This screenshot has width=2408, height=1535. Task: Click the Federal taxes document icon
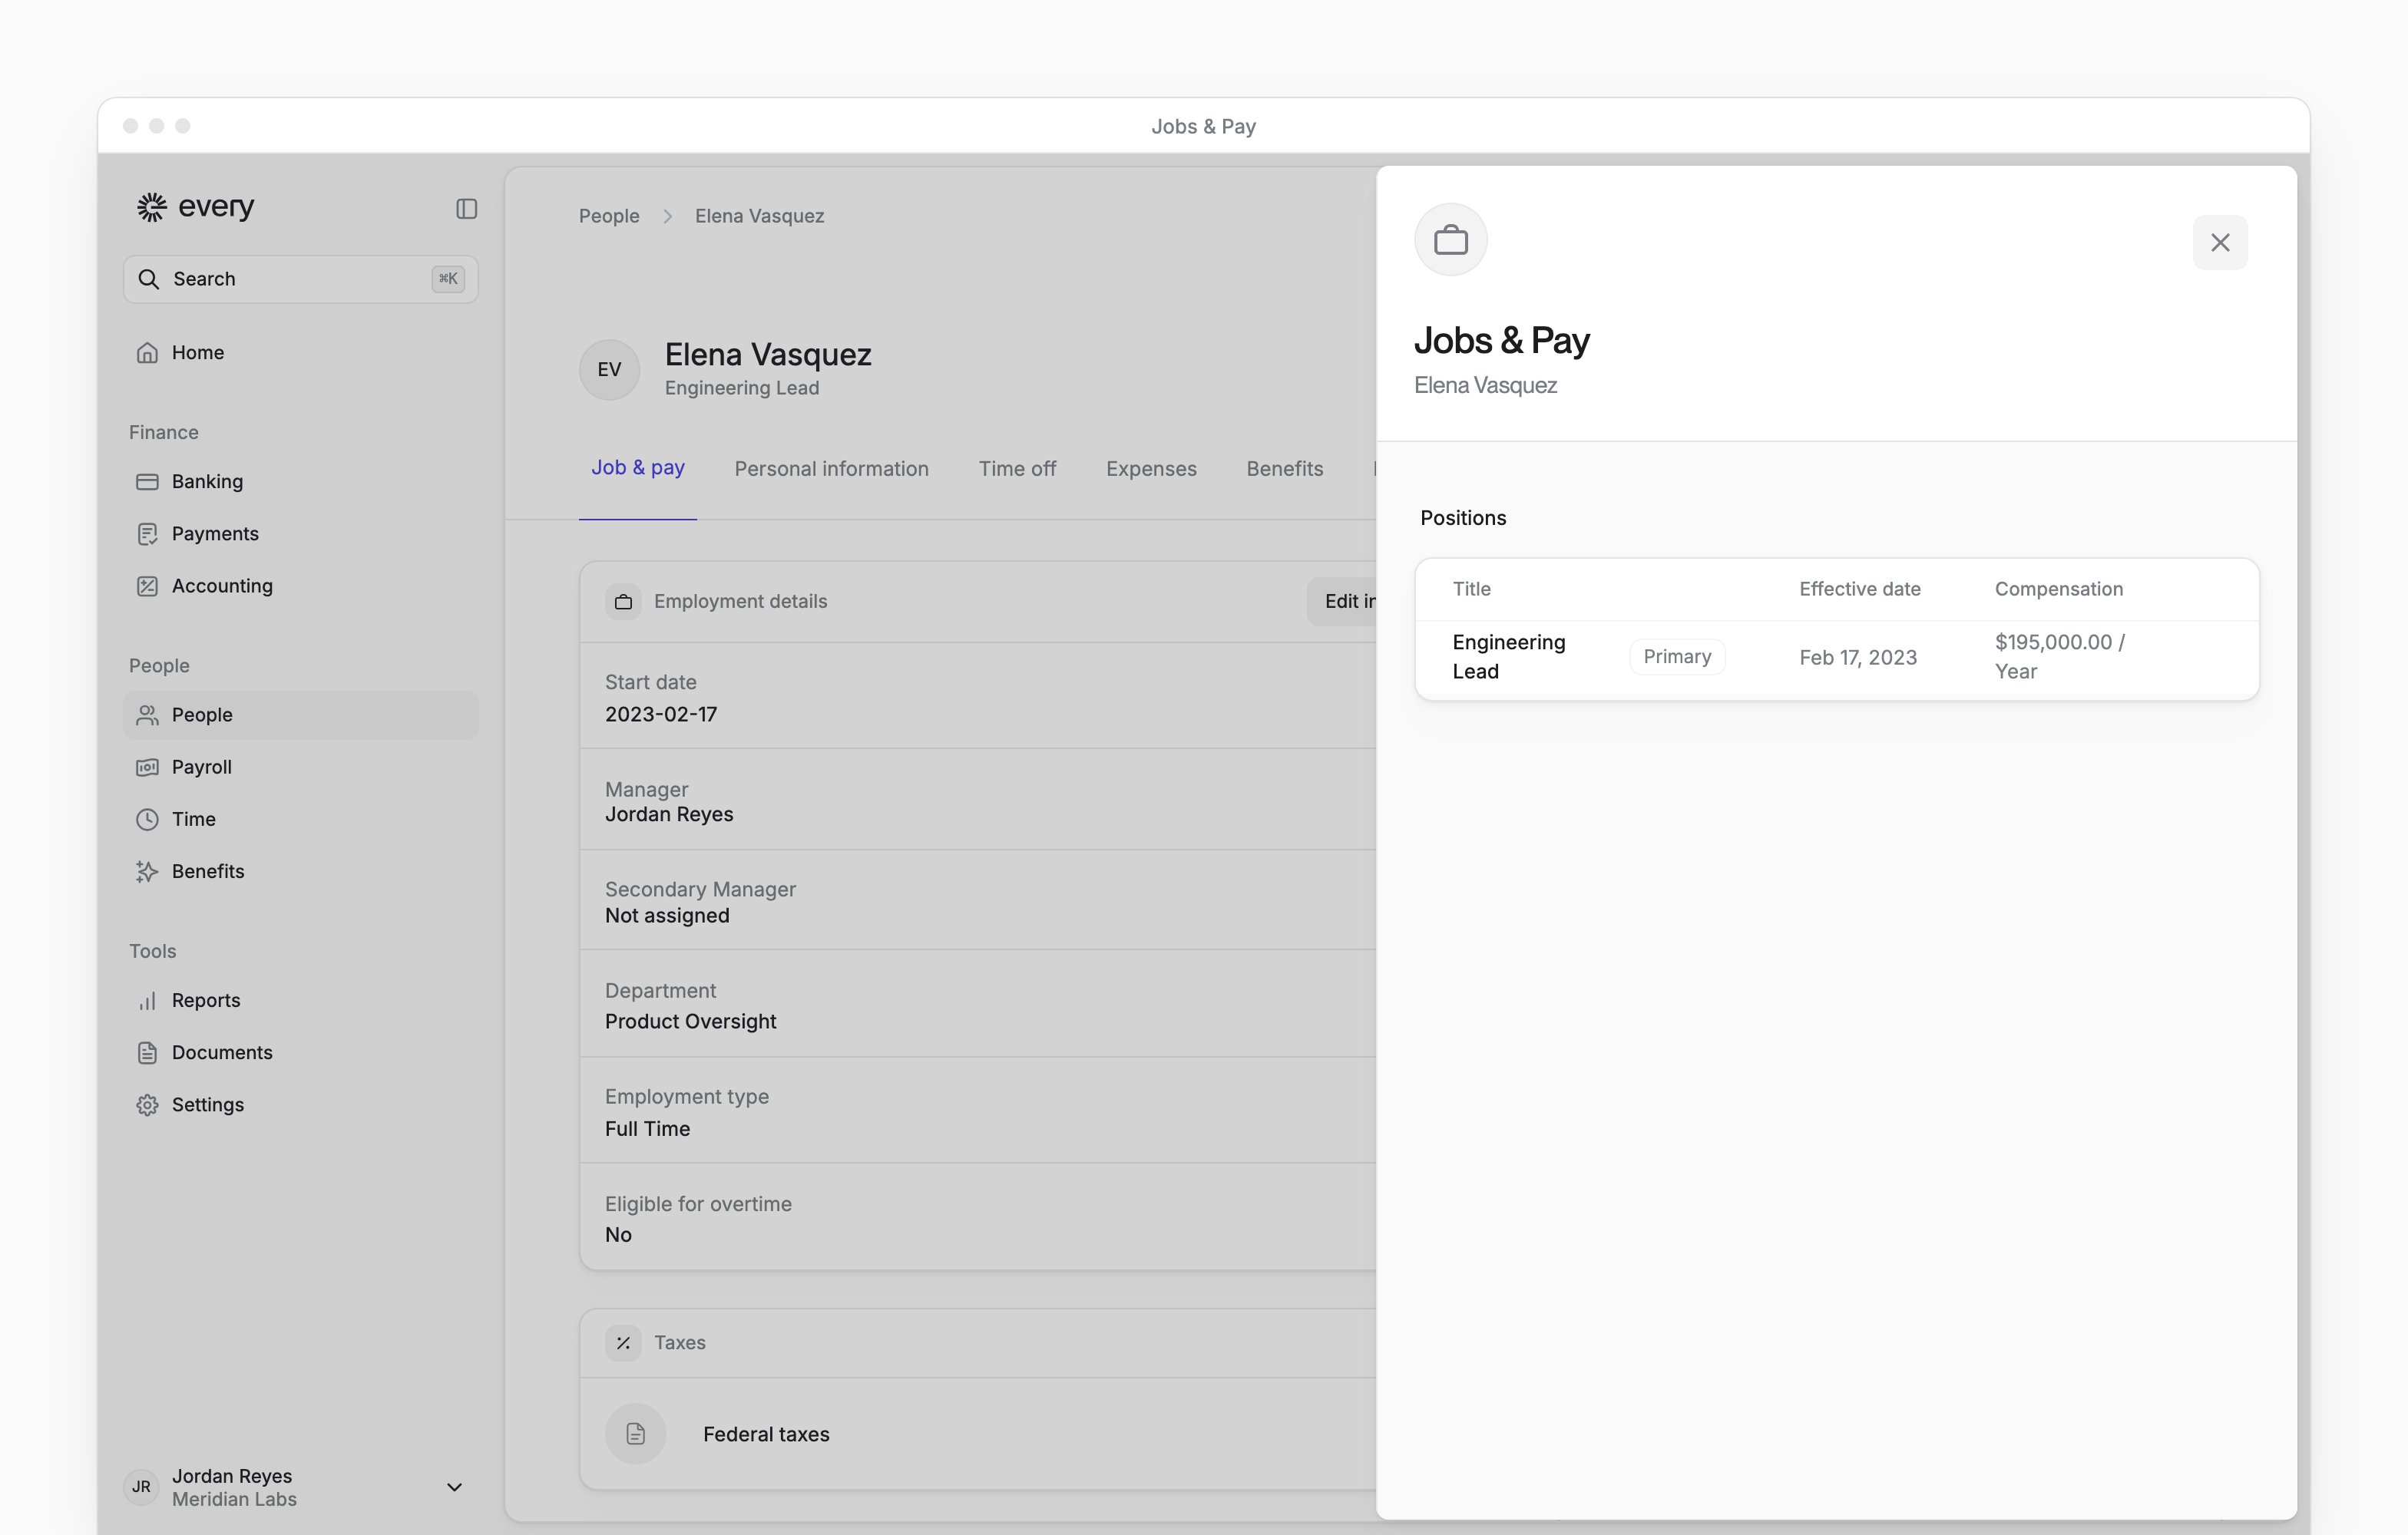[x=635, y=1434]
